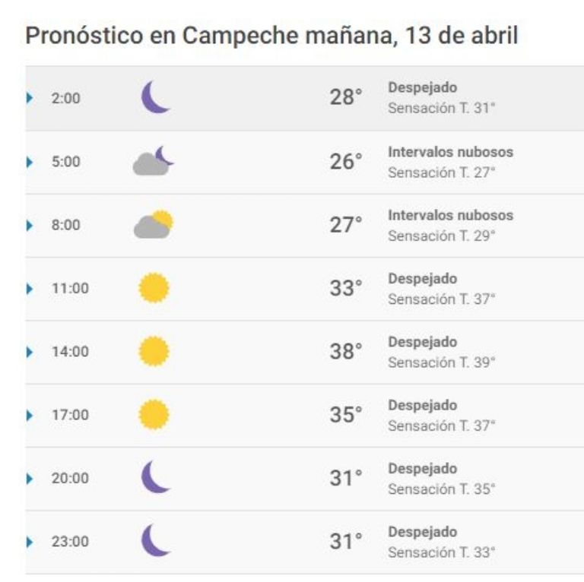Click the Intervalos nubosos text at 5:00
Screen dimensions: 584x582
click(x=450, y=152)
